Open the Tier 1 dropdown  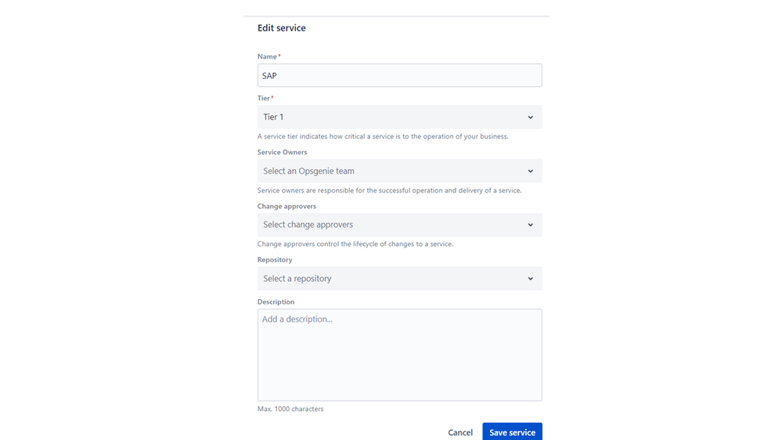pos(399,117)
